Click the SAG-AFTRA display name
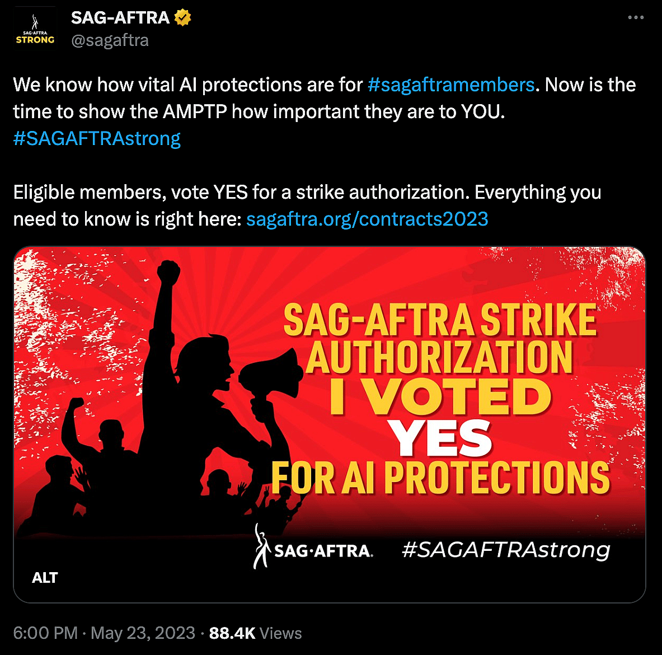This screenshot has height=655, width=662. coord(120,18)
